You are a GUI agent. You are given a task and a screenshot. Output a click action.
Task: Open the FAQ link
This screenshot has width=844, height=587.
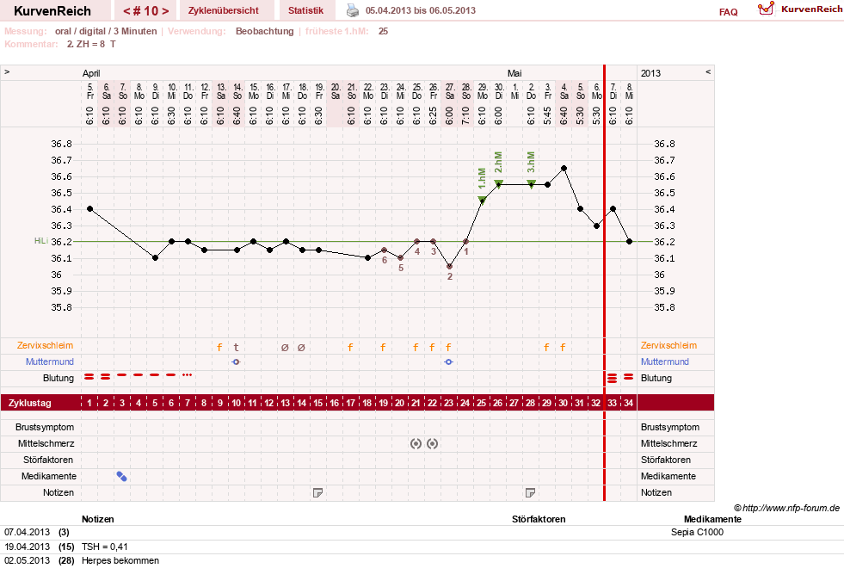(x=728, y=12)
